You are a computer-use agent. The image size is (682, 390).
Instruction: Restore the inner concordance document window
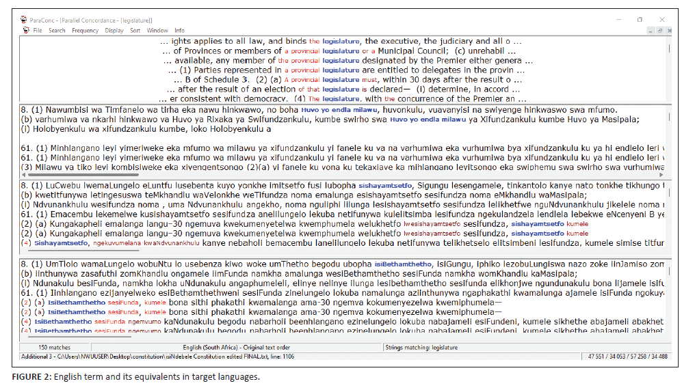[x=659, y=31]
